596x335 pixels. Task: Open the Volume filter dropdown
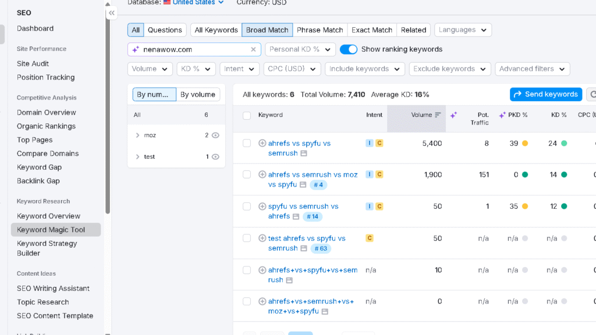click(150, 69)
